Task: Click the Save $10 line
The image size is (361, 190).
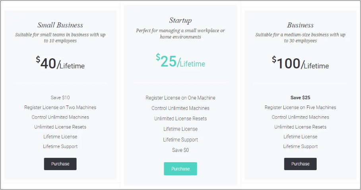Action: (60, 98)
